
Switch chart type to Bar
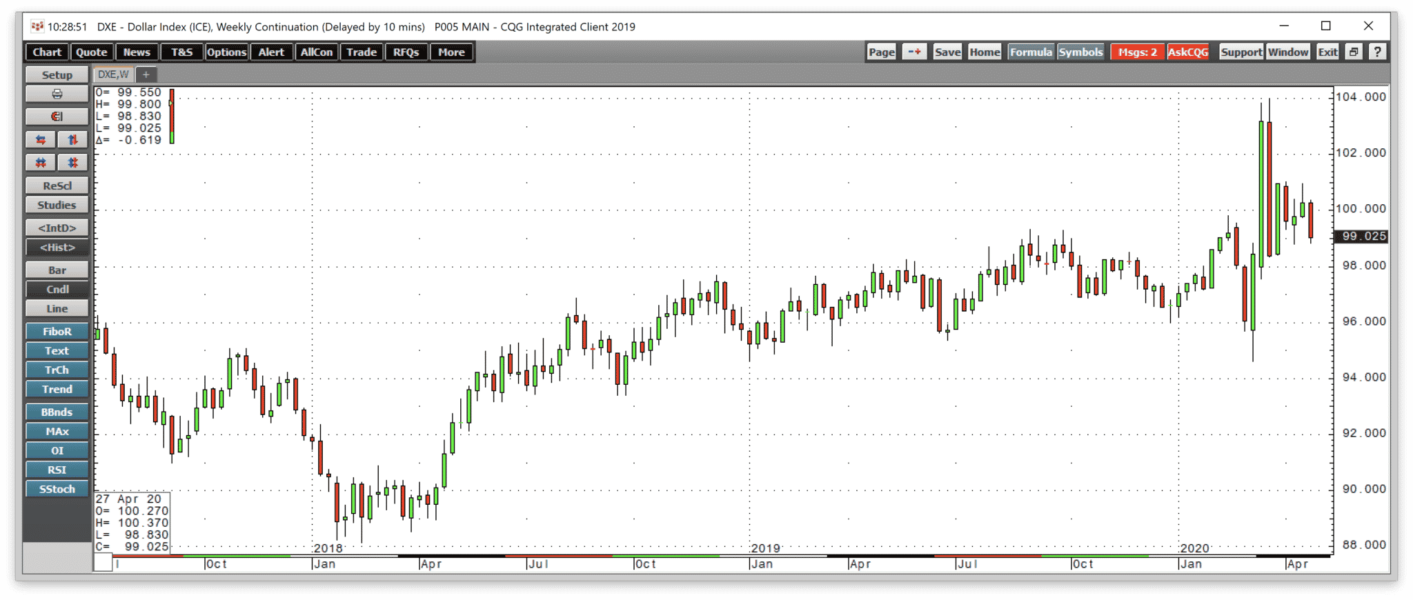[x=57, y=270]
